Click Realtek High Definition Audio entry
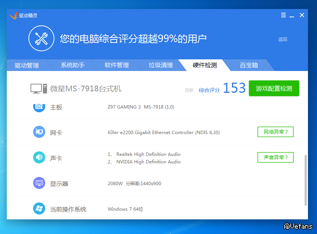The height and width of the screenshot is (234, 317). coord(148,154)
